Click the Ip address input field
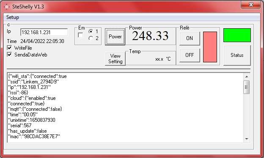264x158 pixels. (44, 32)
